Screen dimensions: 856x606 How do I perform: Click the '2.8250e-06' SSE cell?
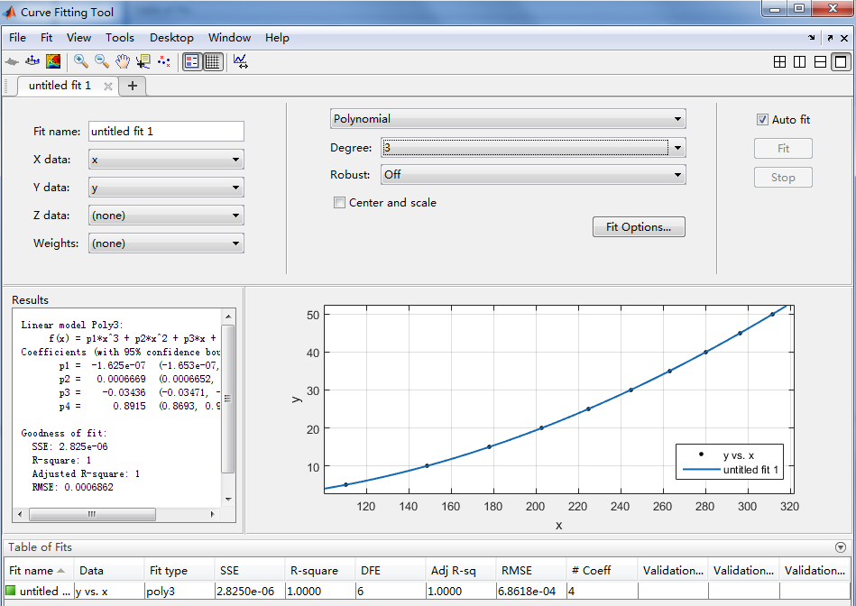(x=250, y=591)
